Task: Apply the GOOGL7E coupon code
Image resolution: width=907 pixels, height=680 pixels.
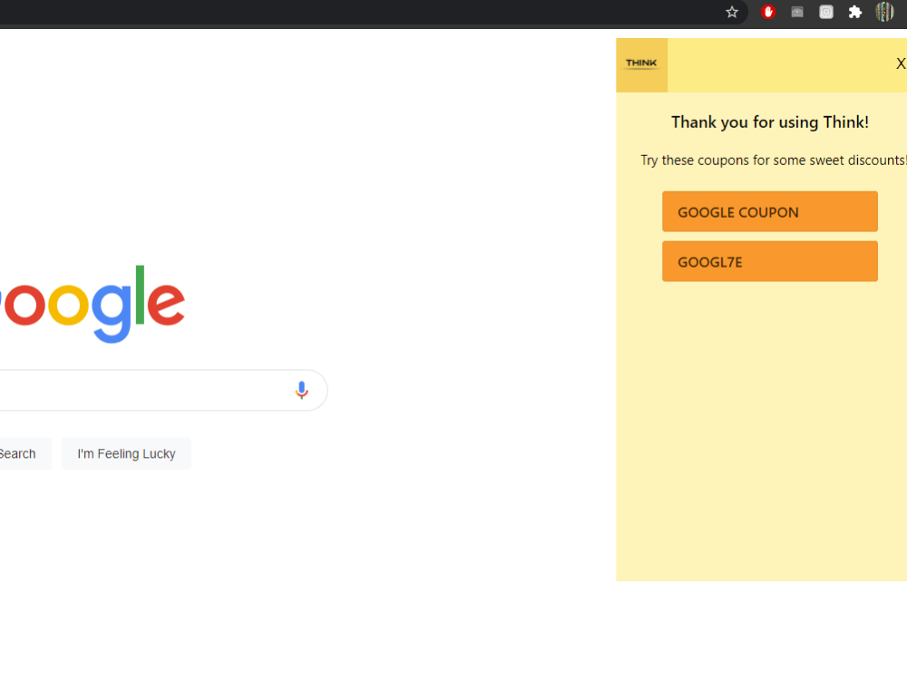Action: tap(770, 261)
